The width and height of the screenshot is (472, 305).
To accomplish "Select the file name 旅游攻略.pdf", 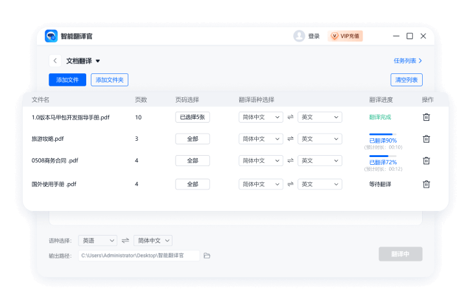I will 47,139.
